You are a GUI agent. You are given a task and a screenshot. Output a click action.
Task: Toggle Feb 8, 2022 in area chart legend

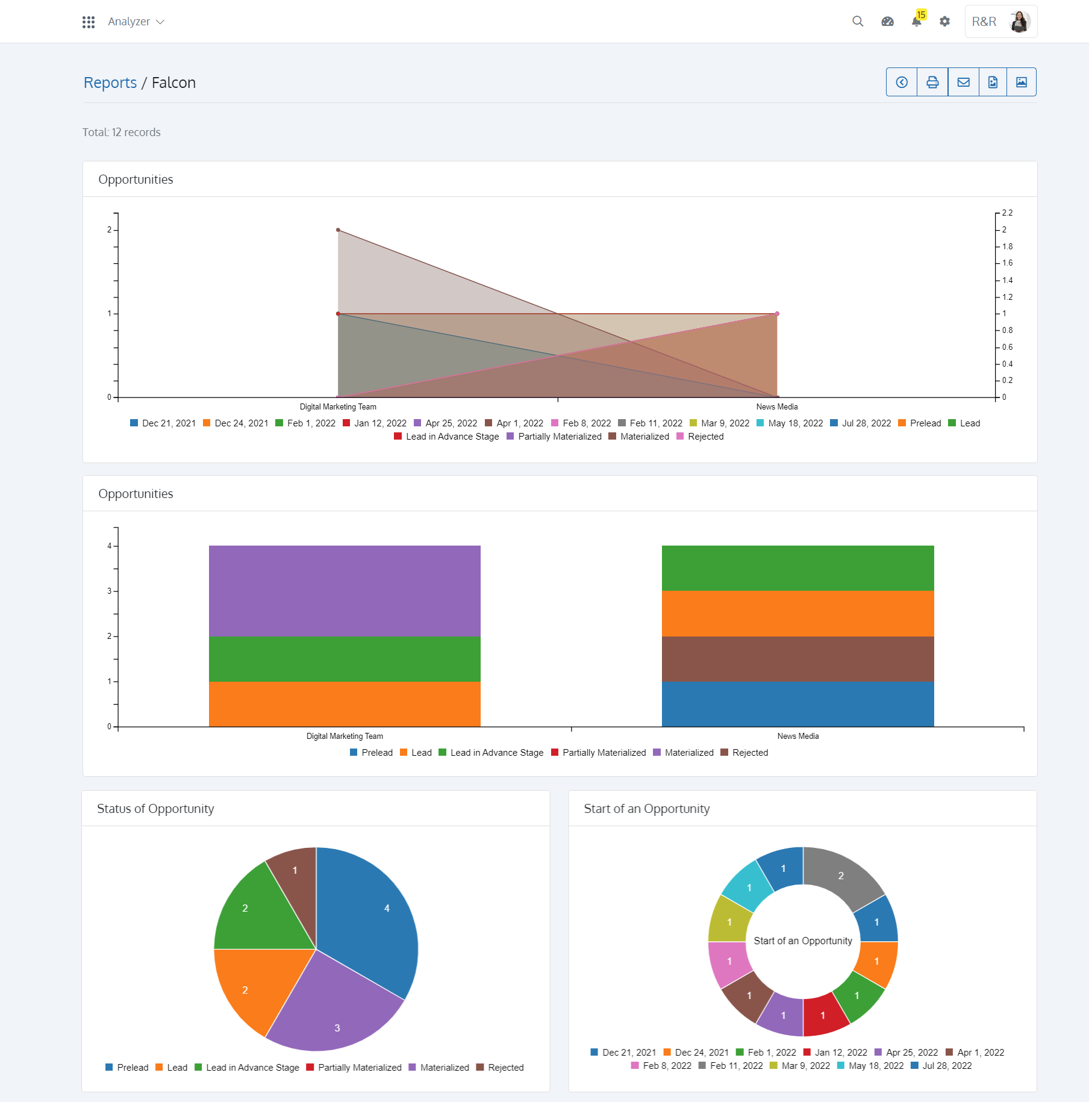(581, 423)
